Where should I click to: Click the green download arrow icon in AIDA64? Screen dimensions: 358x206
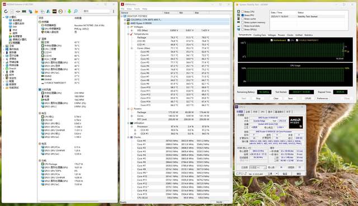69,11
